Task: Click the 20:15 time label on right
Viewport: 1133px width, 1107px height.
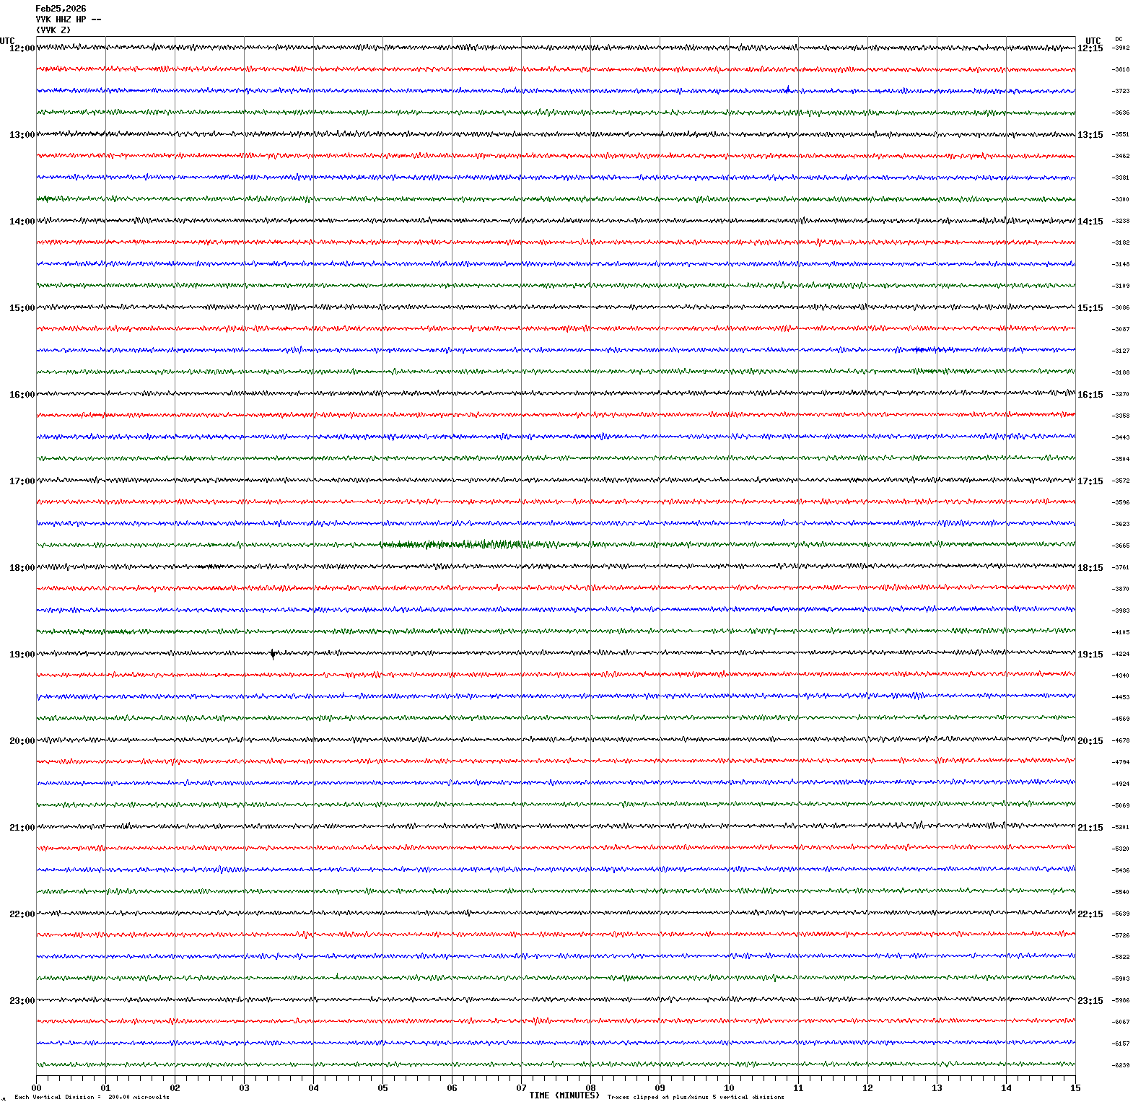Action: coord(1090,741)
